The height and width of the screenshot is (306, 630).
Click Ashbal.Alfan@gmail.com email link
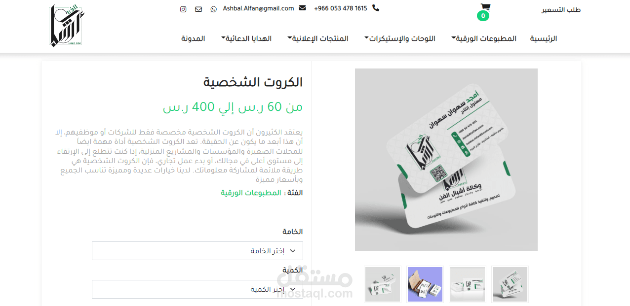point(258,8)
